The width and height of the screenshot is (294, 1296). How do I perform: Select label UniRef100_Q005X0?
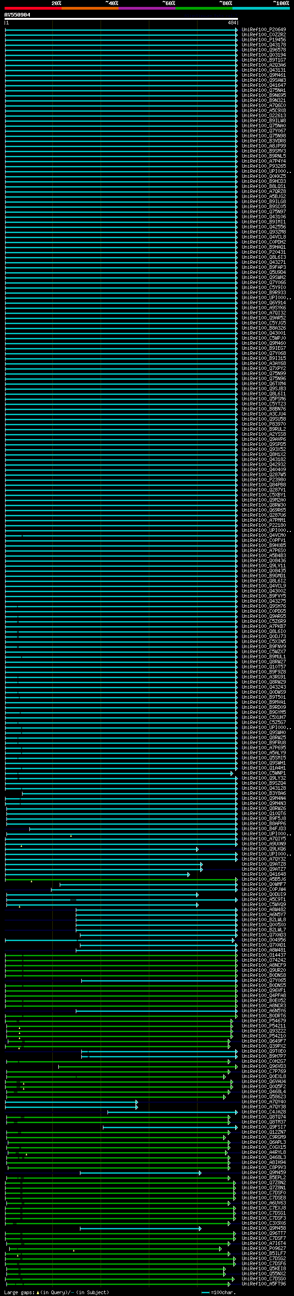click(263, 925)
